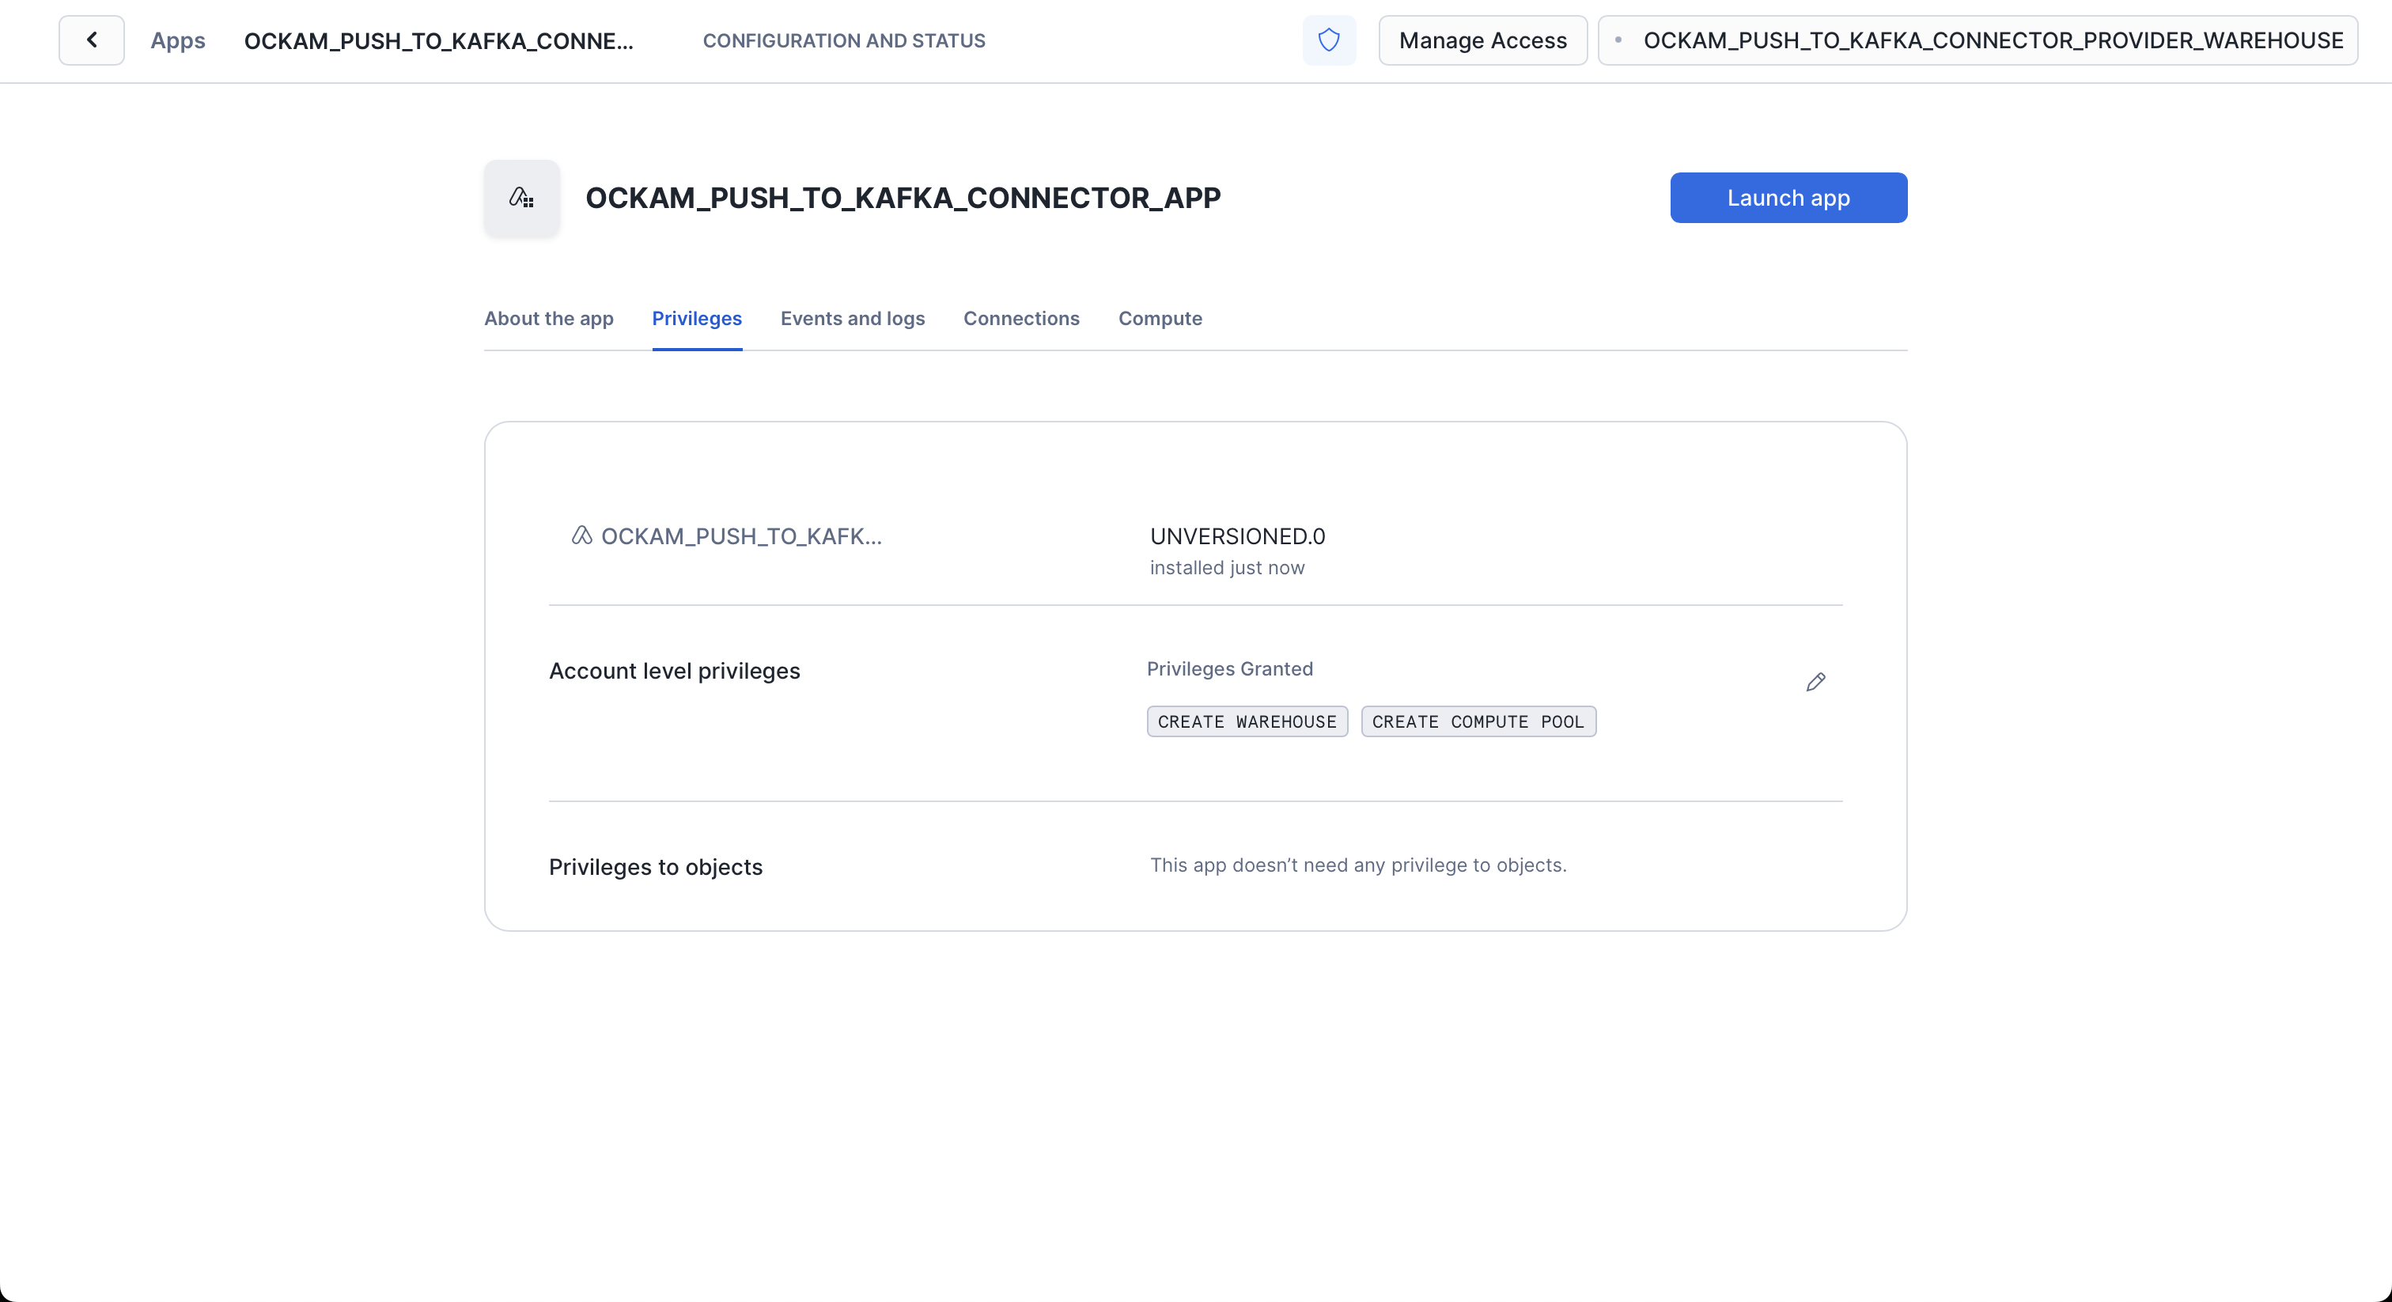Toggle the CREATE COMPUTE POOL privilege tag

click(x=1477, y=720)
